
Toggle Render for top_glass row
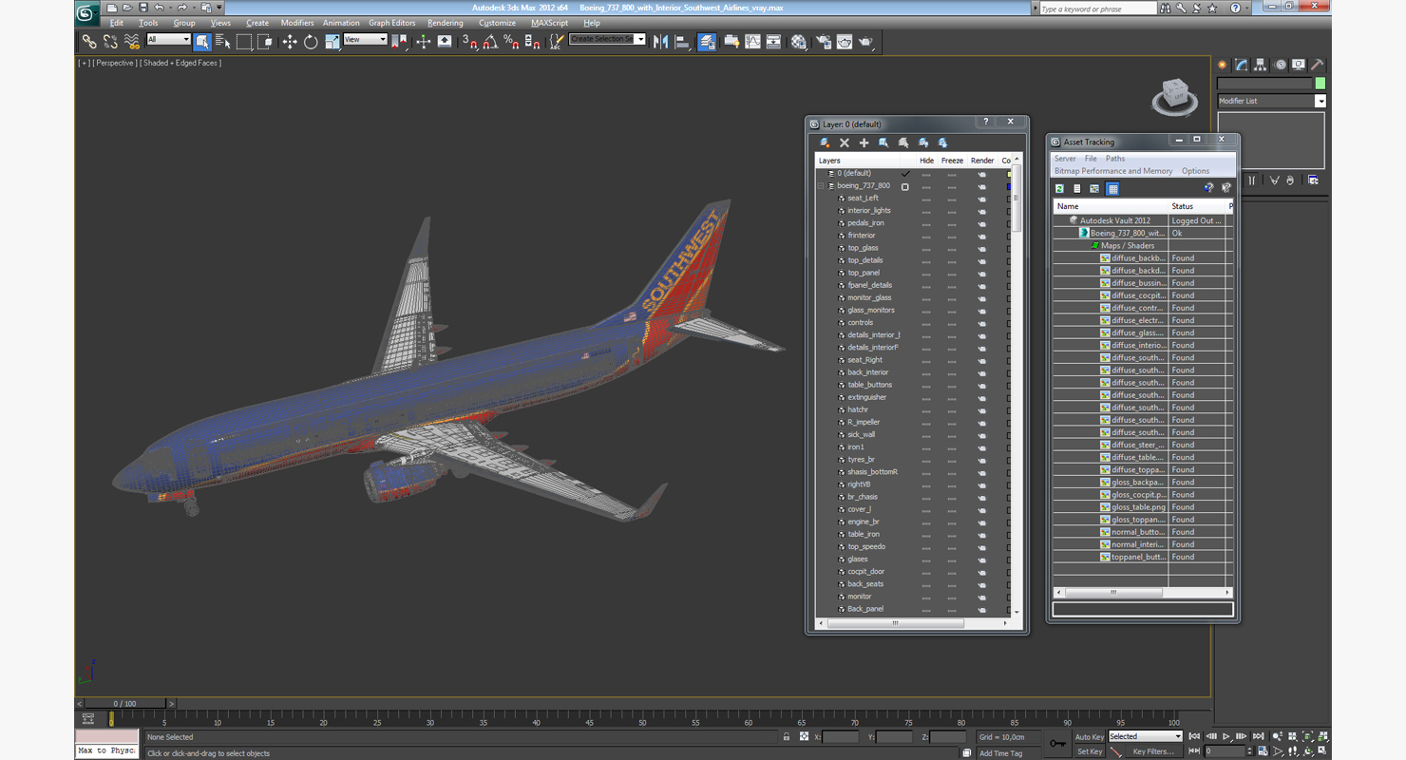(x=981, y=248)
